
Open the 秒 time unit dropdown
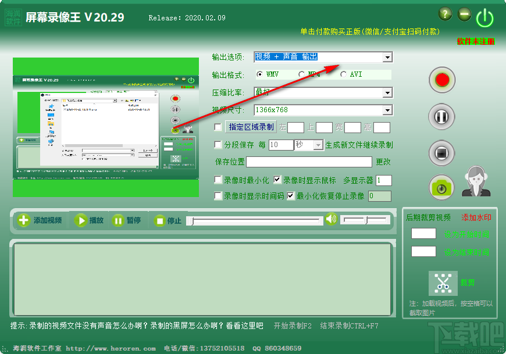click(318, 145)
